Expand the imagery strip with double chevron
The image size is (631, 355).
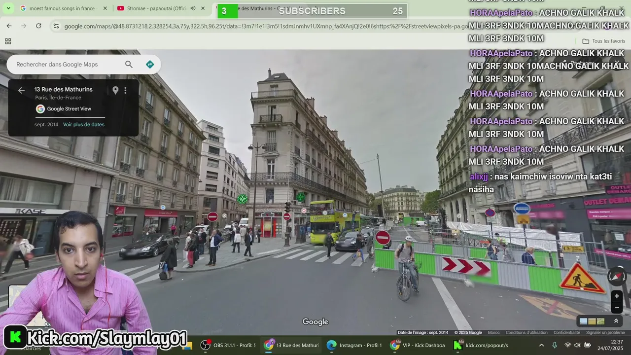pos(616,321)
